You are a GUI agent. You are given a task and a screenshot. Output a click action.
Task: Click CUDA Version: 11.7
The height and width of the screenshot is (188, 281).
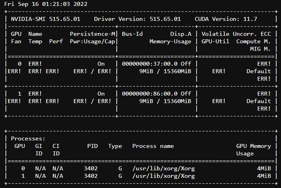click(226, 19)
